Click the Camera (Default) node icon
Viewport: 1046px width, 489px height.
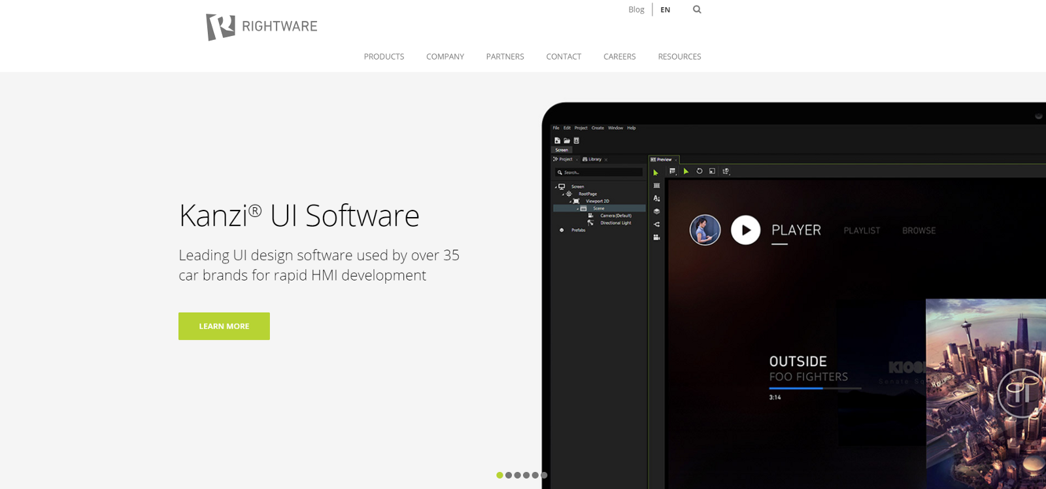pos(590,215)
